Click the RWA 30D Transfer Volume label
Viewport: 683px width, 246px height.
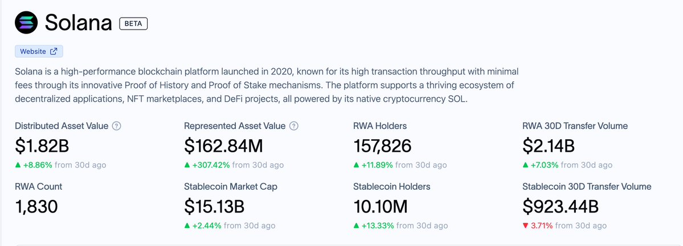[575, 126]
